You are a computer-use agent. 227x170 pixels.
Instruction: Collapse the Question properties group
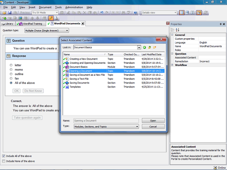click(x=172, y=53)
